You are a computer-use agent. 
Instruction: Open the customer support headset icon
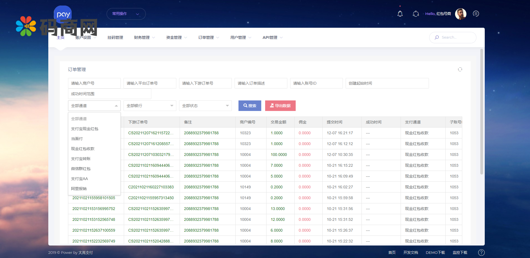pos(416,14)
